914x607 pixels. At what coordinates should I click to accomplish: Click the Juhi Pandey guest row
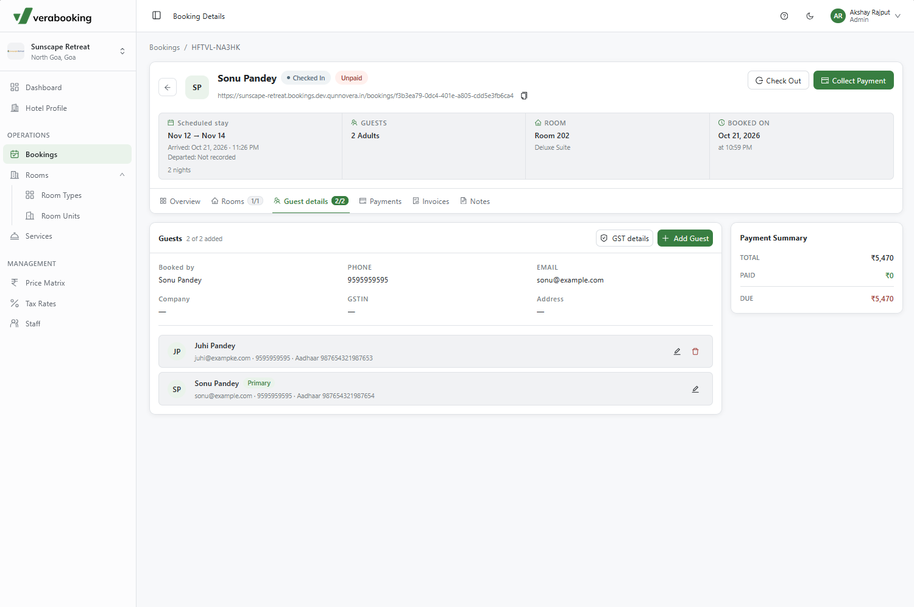[436, 351]
